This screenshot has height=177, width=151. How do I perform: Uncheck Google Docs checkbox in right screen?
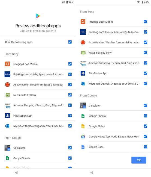click(146, 147)
